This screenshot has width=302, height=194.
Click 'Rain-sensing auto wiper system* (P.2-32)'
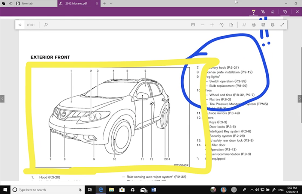point(156,177)
